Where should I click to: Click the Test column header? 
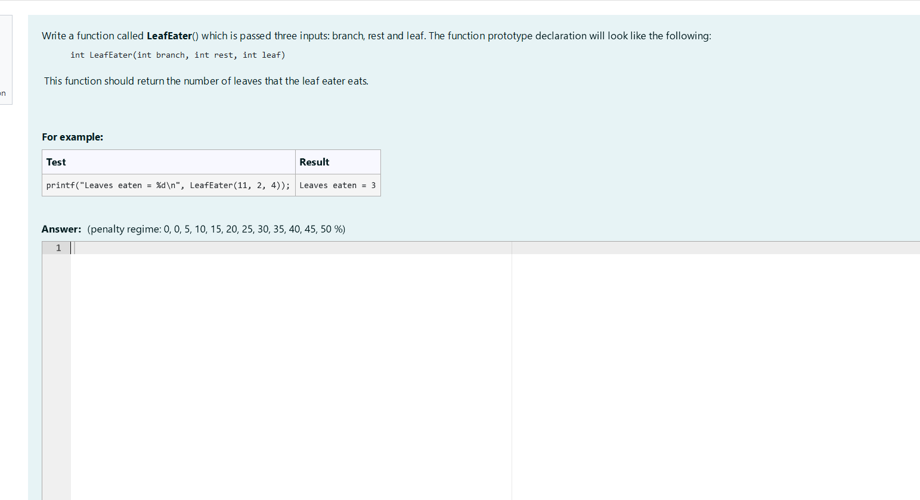tap(56, 162)
